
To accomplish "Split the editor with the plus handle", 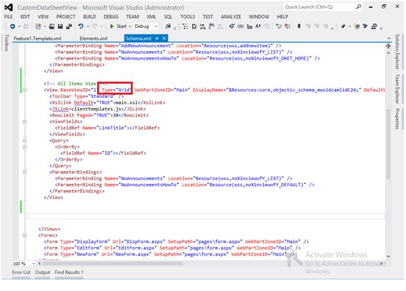I will (x=389, y=46).
